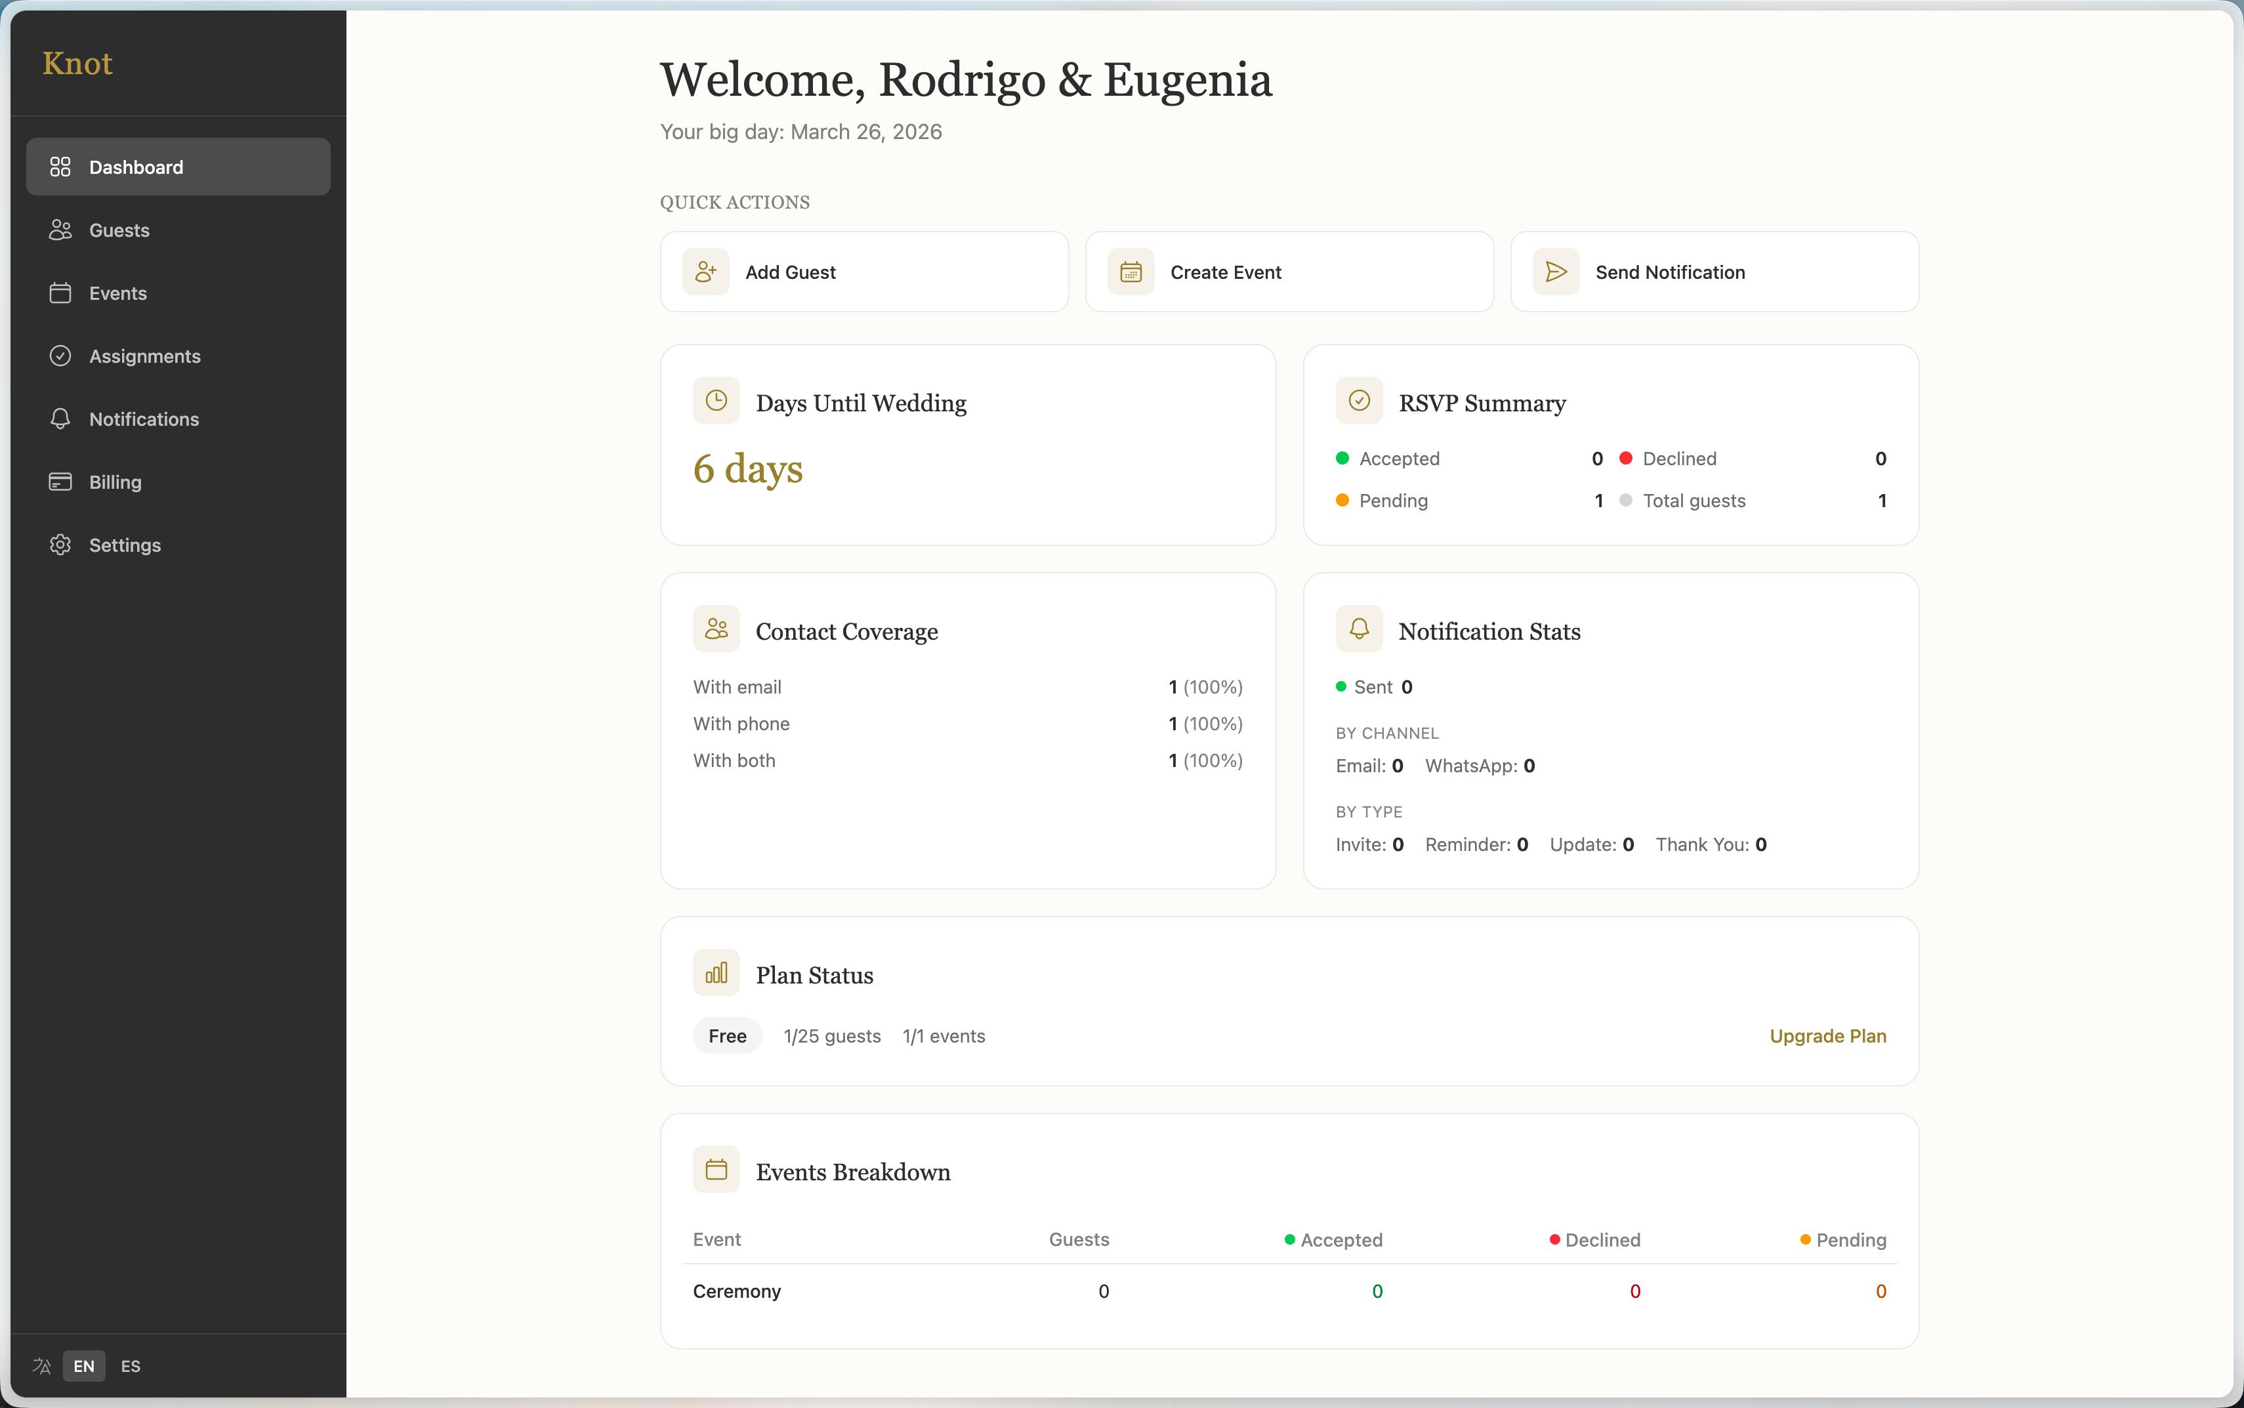Select the Ceremony row in Events Breakdown
Screen dimensions: 2244x1408
tap(736, 1292)
